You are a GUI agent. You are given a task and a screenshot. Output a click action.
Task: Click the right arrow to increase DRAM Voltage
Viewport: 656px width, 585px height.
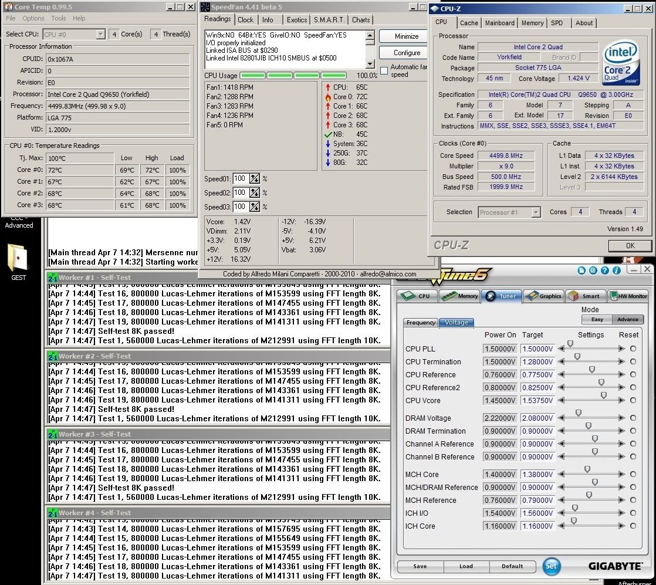coord(622,418)
